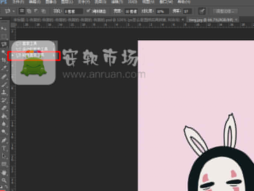This screenshot has height=191, width=254.
Task: Set the foreground color swatch at toolbar bottom
Action: 3,186
